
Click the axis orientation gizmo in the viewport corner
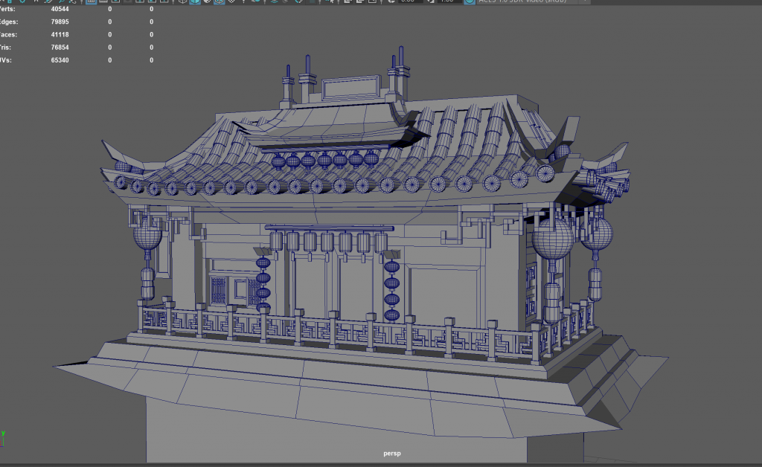[2, 438]
